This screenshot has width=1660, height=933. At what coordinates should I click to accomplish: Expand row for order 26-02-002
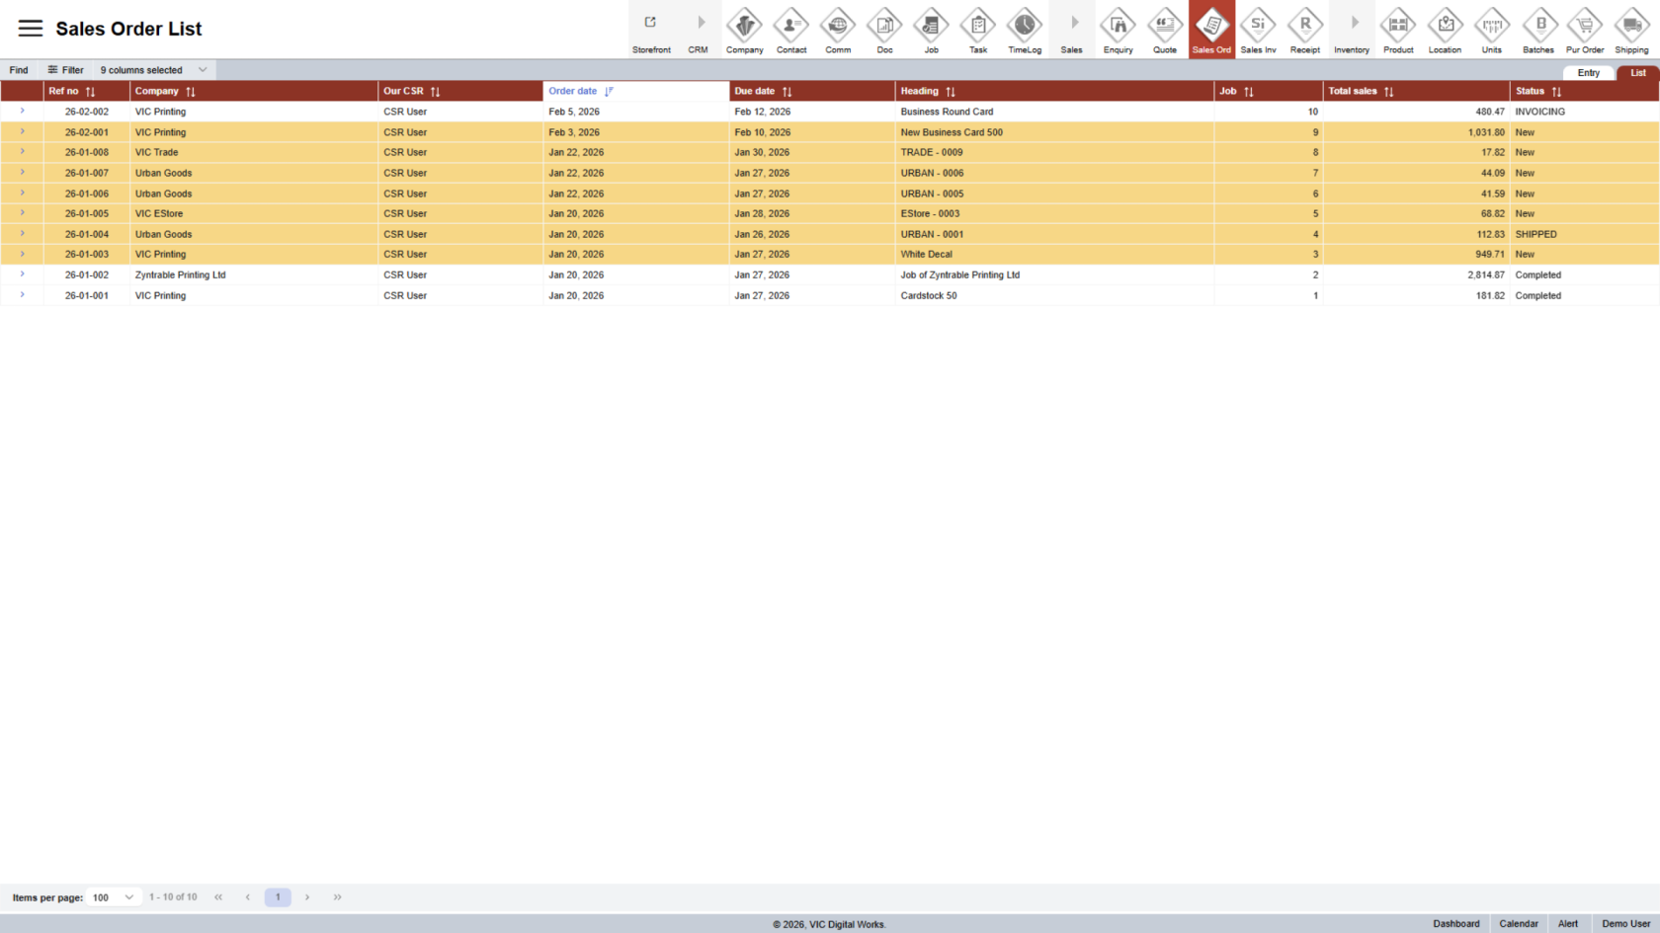coord(22,112)
